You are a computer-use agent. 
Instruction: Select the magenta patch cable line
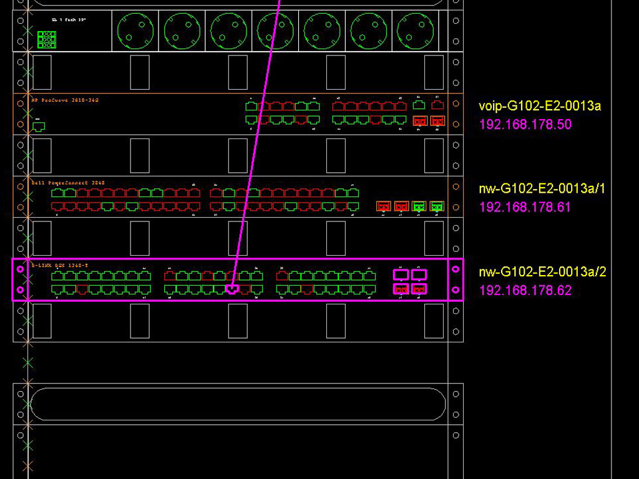coord(256,143)
